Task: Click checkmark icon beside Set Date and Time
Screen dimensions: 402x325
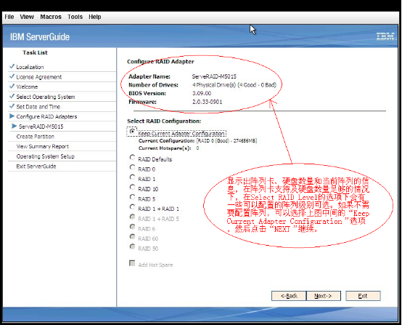Action: click(x=12, y=106)
